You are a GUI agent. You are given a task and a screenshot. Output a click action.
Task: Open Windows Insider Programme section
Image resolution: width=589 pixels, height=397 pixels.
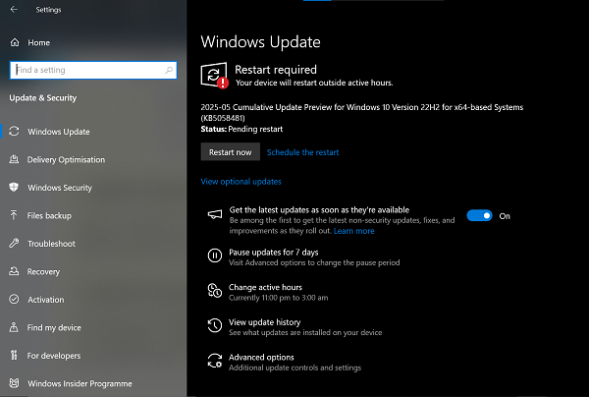tap(80, 383)
